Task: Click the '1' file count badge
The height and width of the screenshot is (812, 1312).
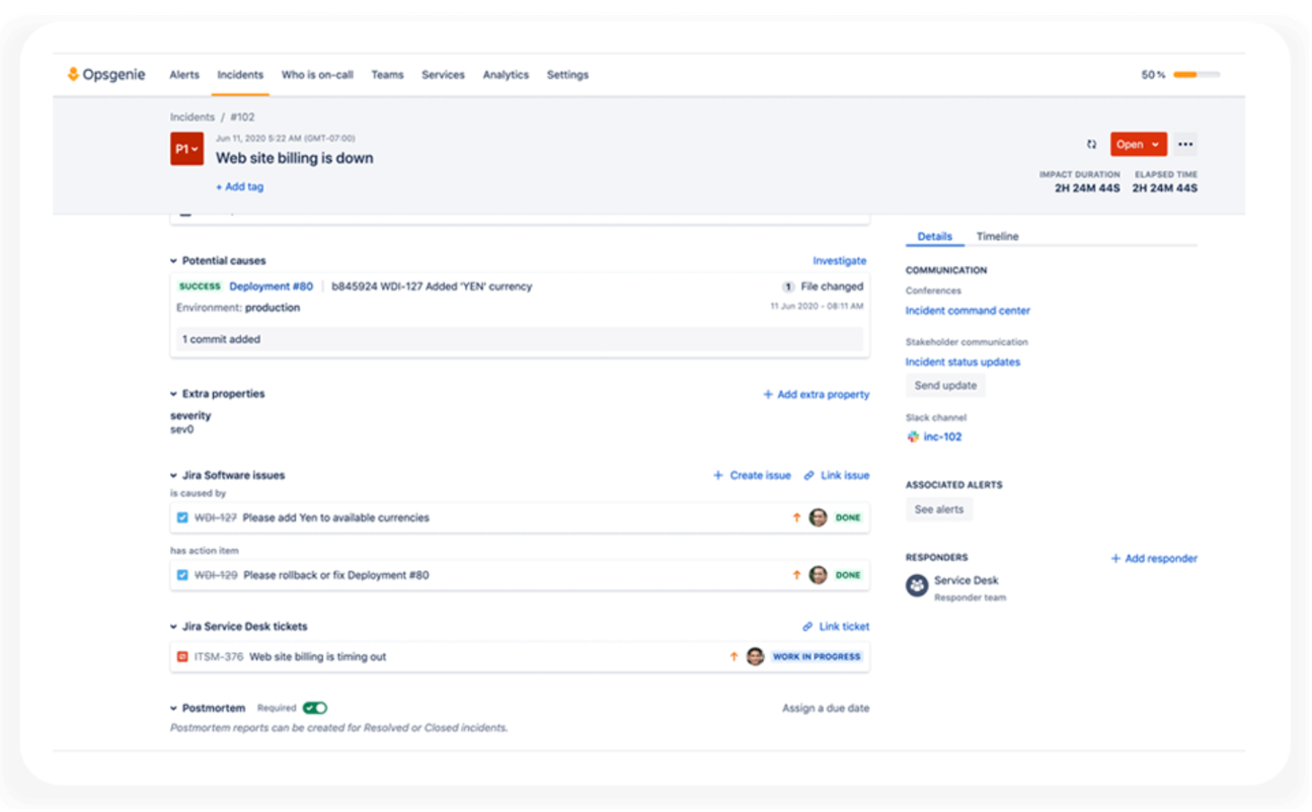Action: coord(788,287)
